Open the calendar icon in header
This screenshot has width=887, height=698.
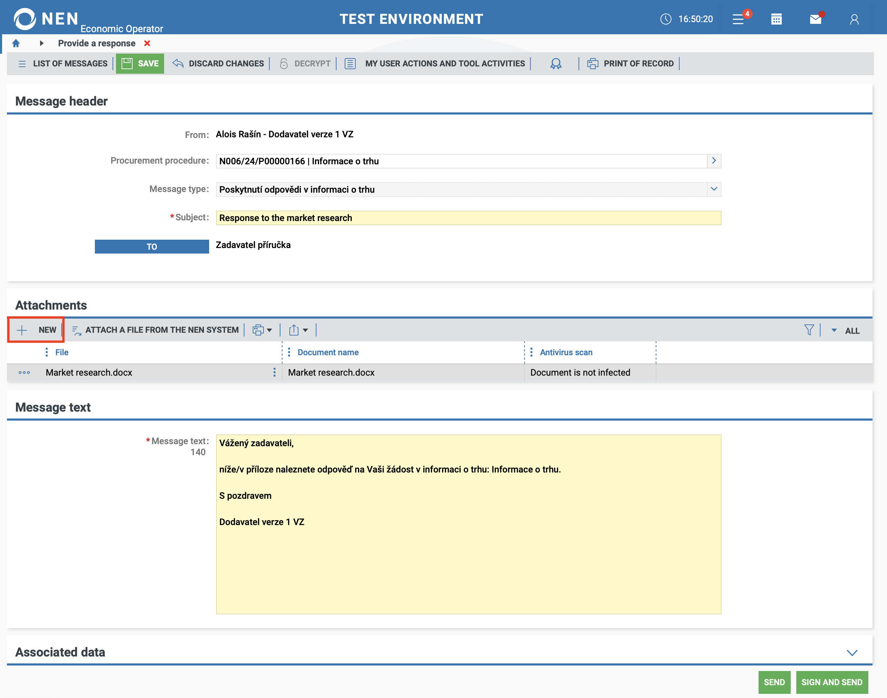click(776, 19)
